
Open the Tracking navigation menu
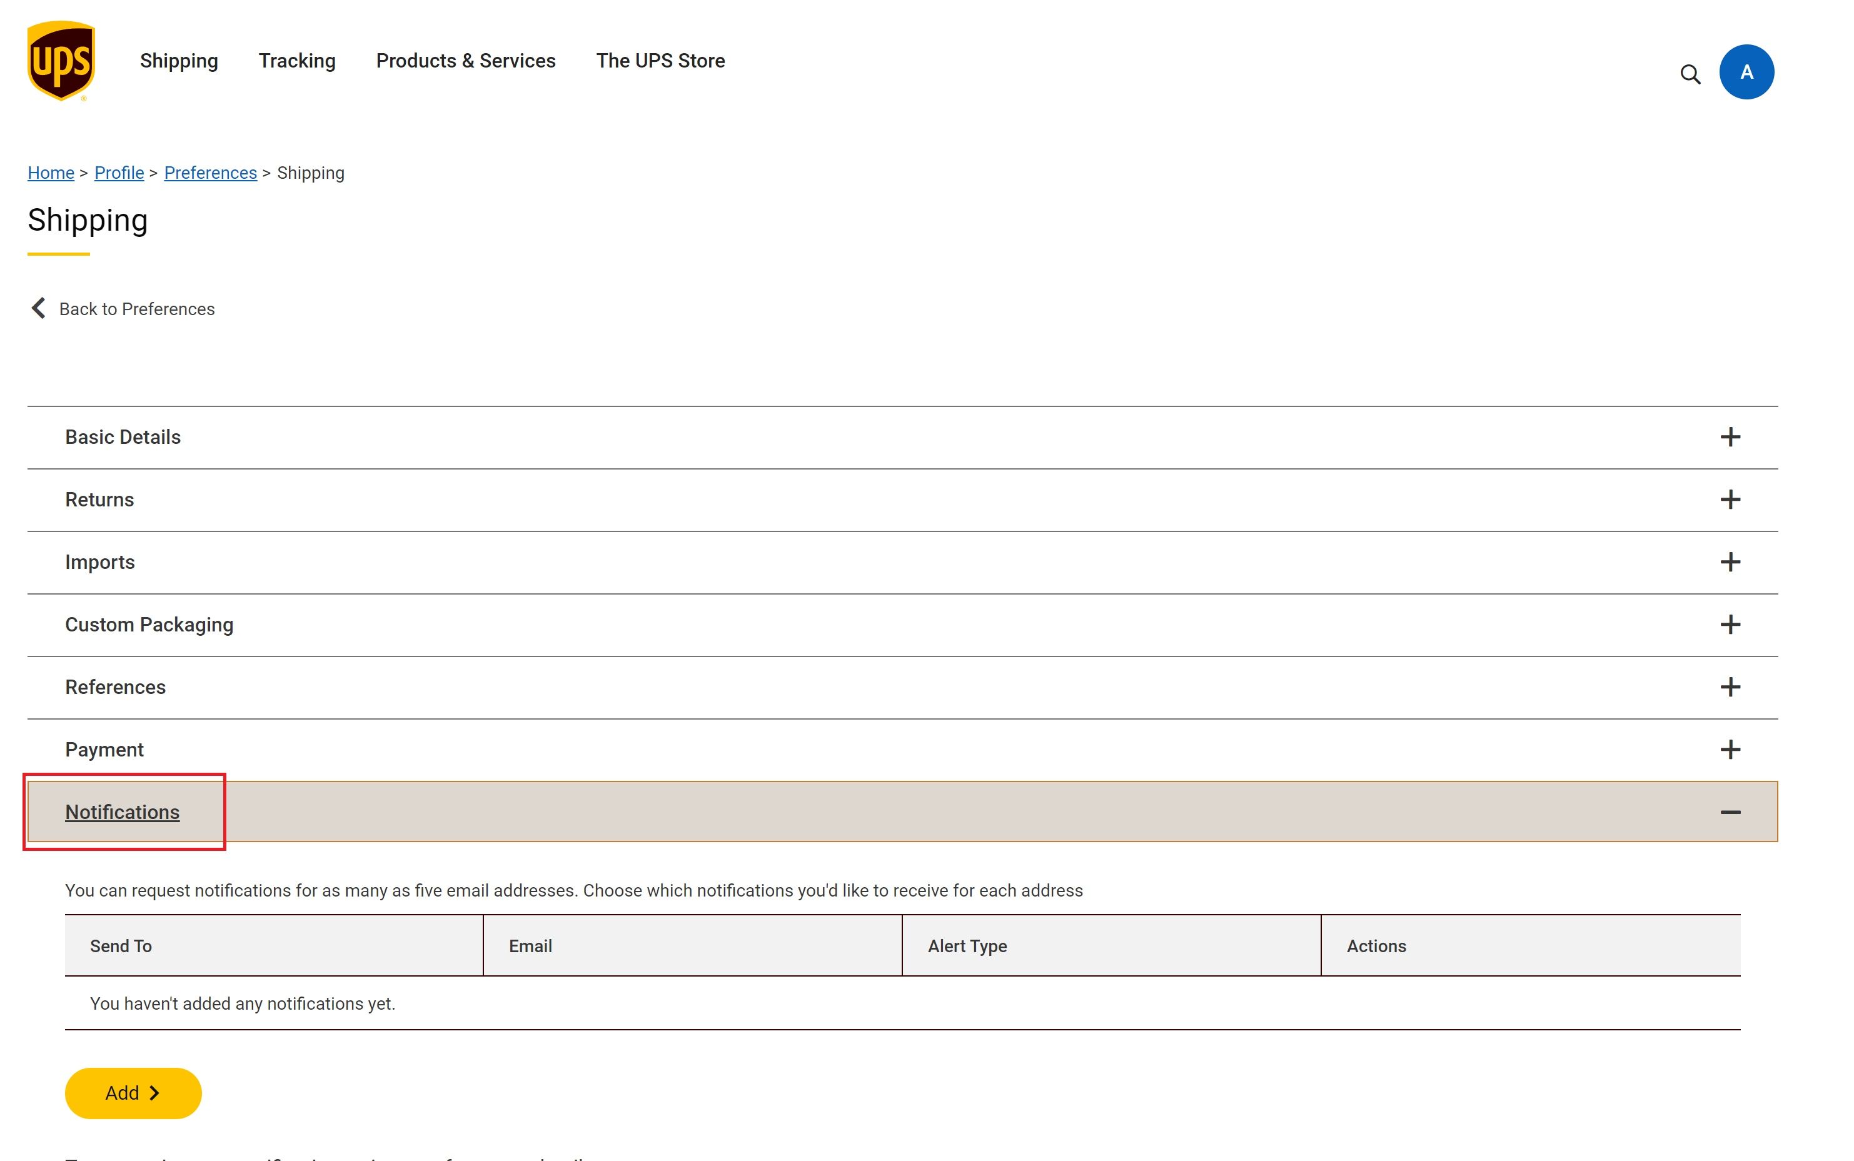coord(297,61)
